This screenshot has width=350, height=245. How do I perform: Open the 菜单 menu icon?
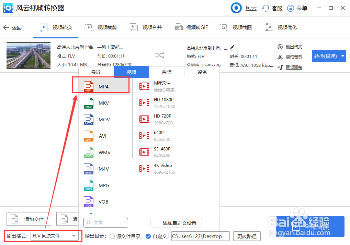pyautogui.click(x=290, y=9)
